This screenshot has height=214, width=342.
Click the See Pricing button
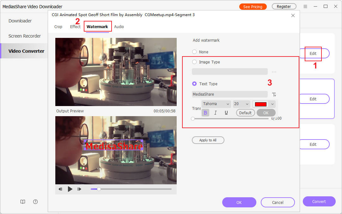click(x=253, y=7)
